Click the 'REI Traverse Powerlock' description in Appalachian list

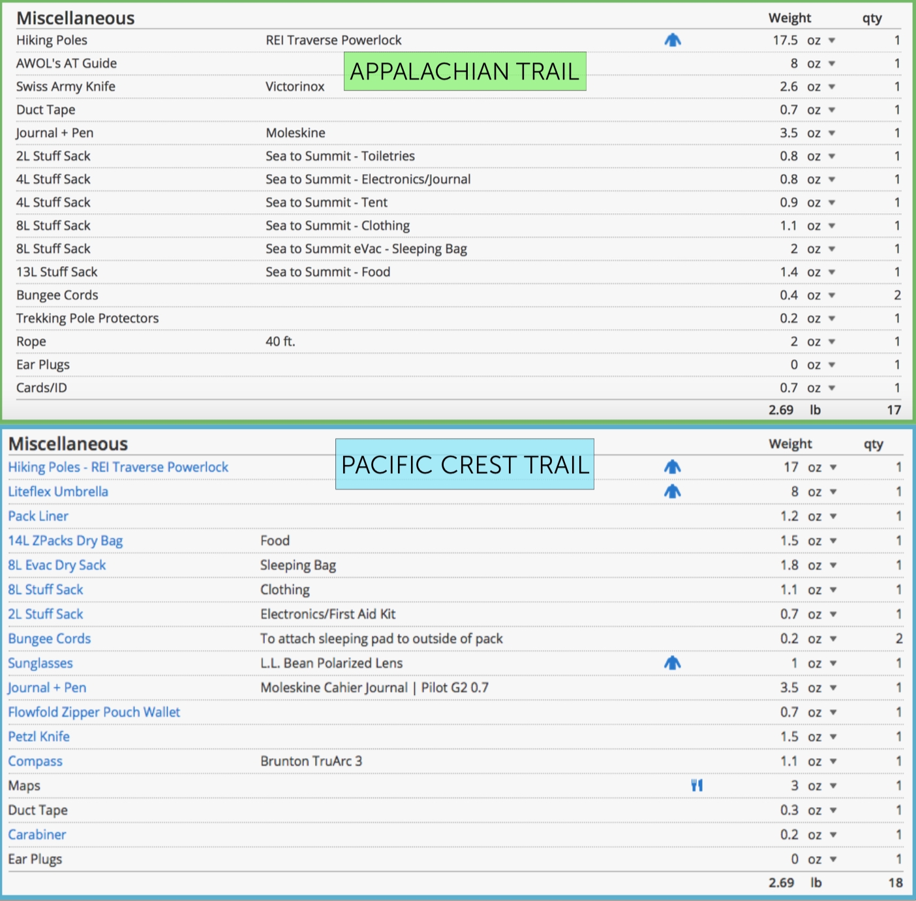pos(333,40)
